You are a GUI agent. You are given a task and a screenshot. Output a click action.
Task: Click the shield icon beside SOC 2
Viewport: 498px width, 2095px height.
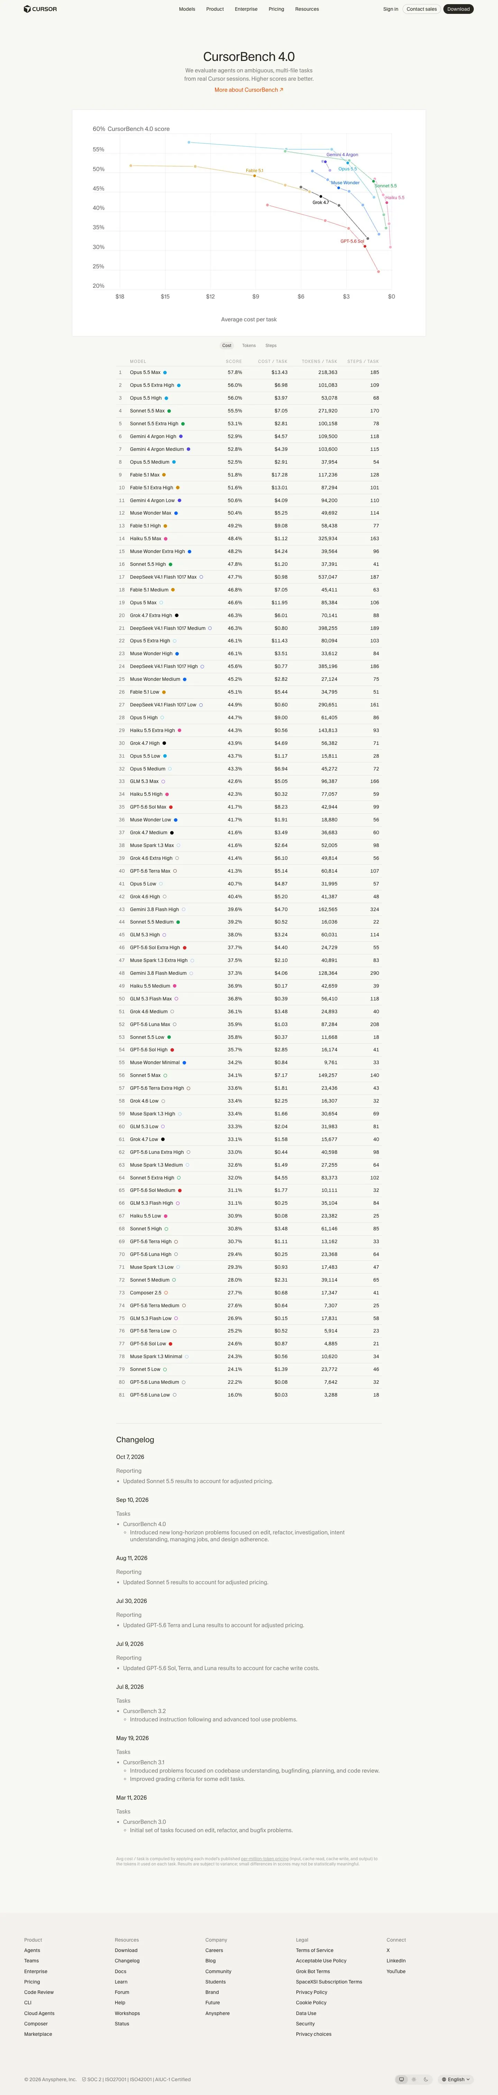[84, 2079]
